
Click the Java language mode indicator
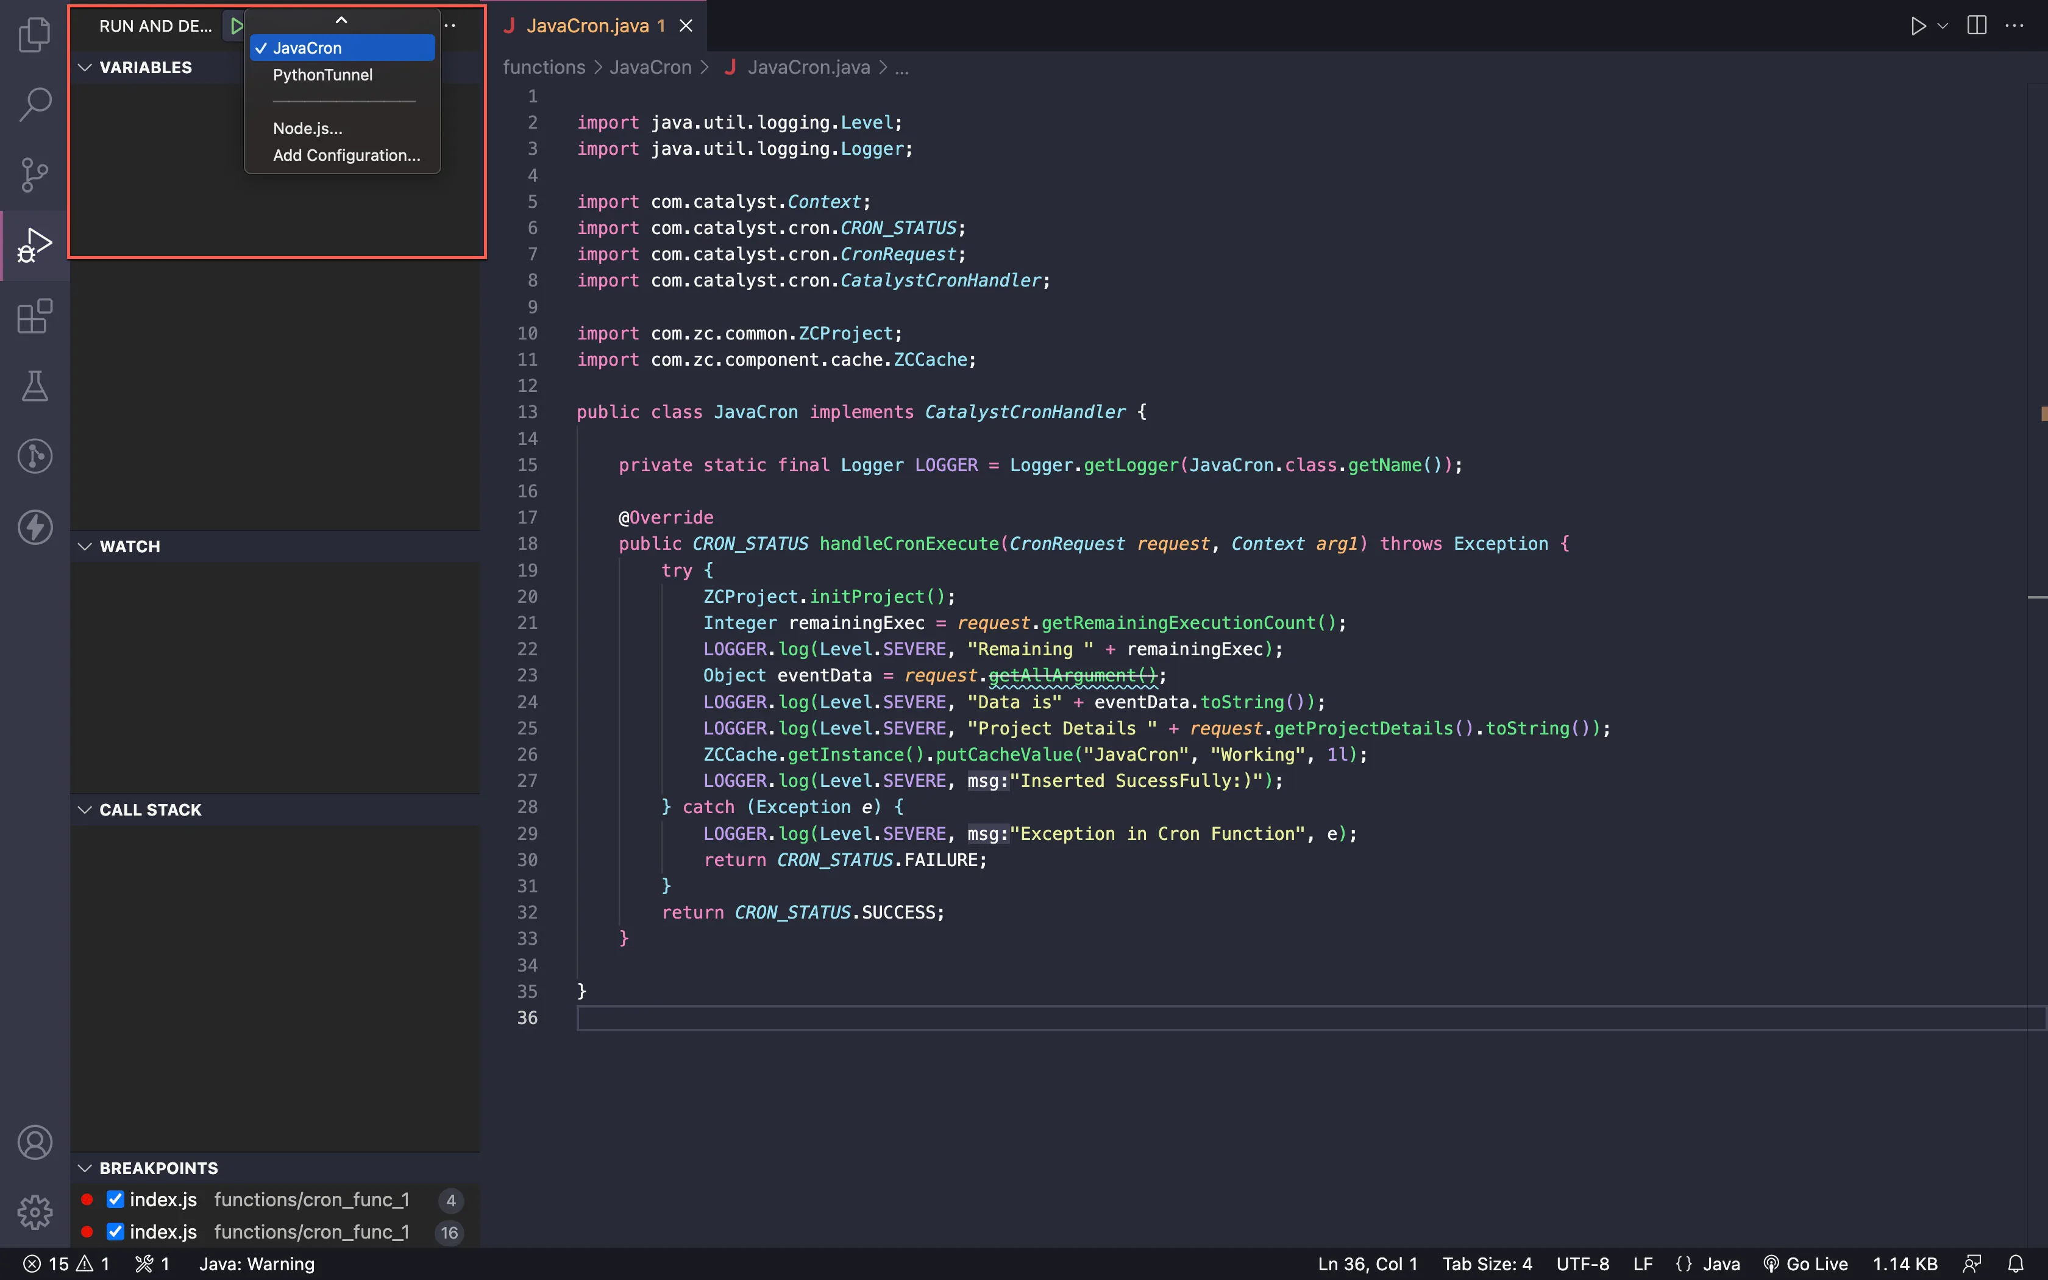1708,1264
